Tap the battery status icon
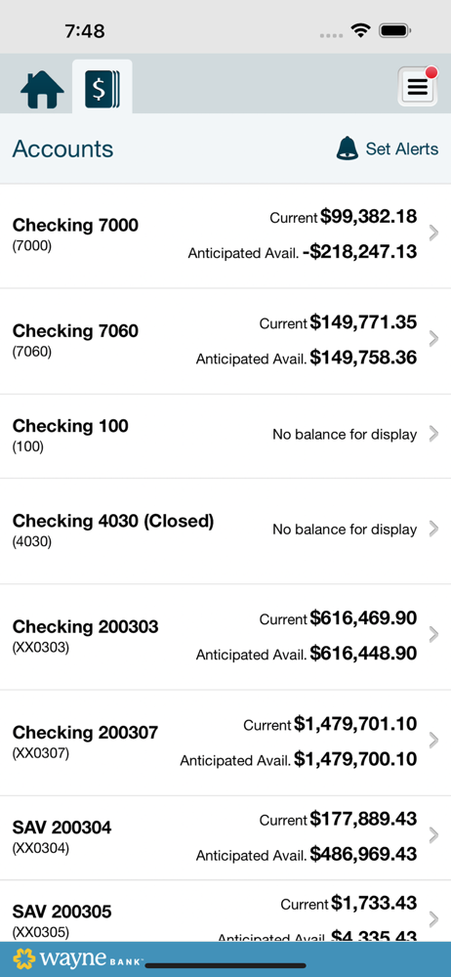Viewport: 451px width, 977px height. (x=395, y=30)
